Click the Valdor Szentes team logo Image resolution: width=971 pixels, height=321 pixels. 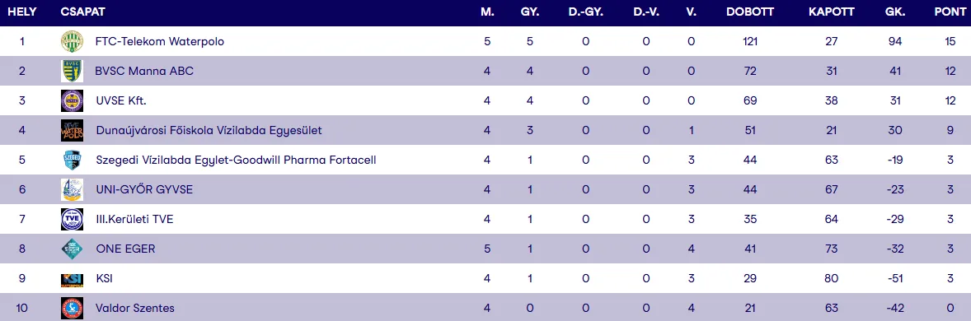coord(72,308)
